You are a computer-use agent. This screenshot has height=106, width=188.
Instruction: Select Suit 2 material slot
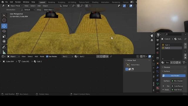[172, 48]
